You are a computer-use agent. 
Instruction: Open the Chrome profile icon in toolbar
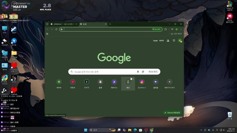pos(176,29)
